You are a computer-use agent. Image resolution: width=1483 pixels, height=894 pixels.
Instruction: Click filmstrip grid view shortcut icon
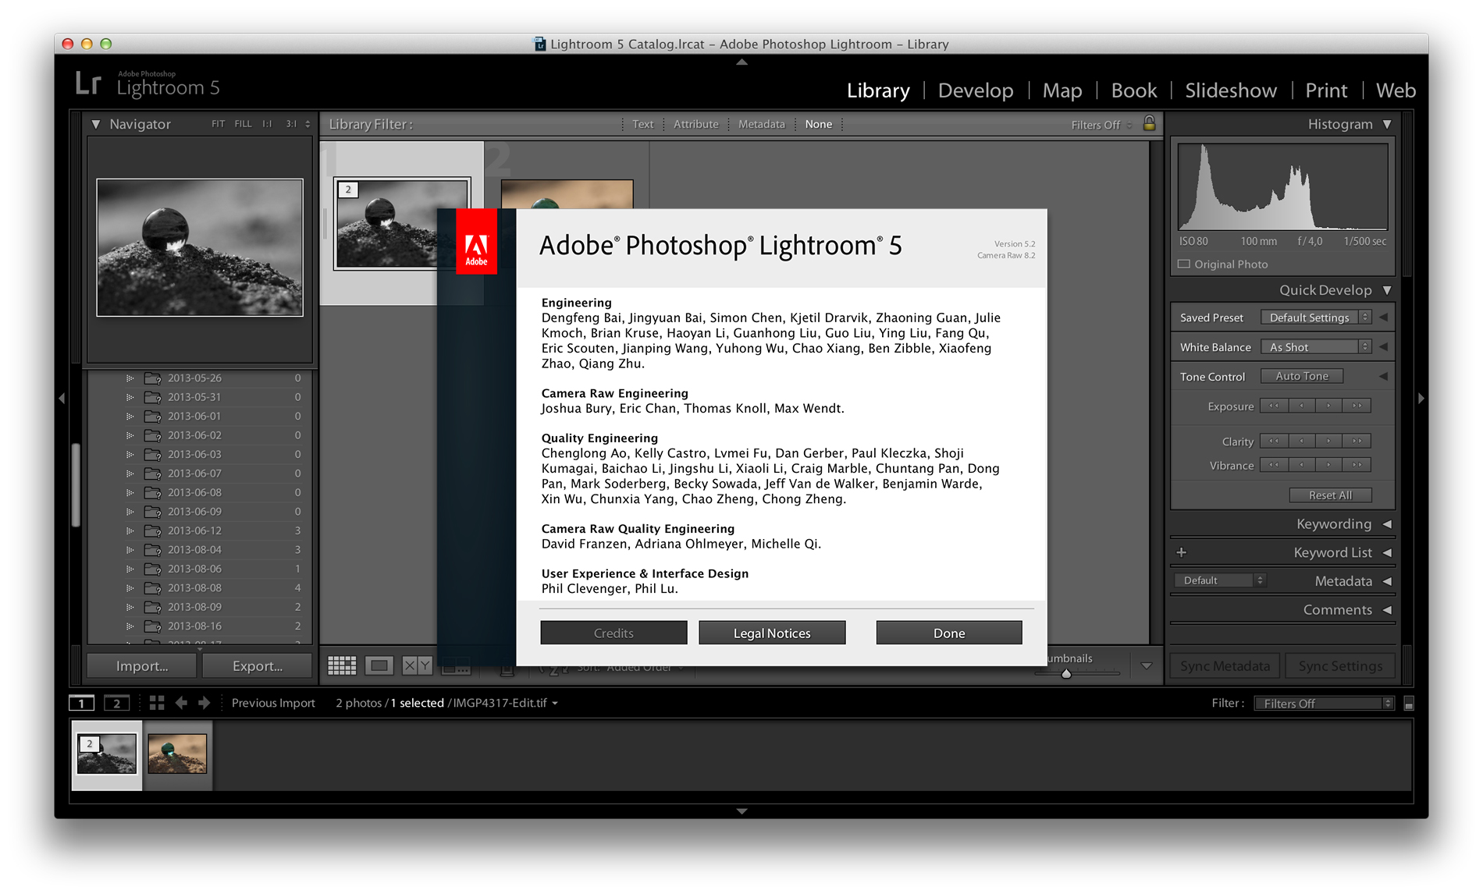157,703
